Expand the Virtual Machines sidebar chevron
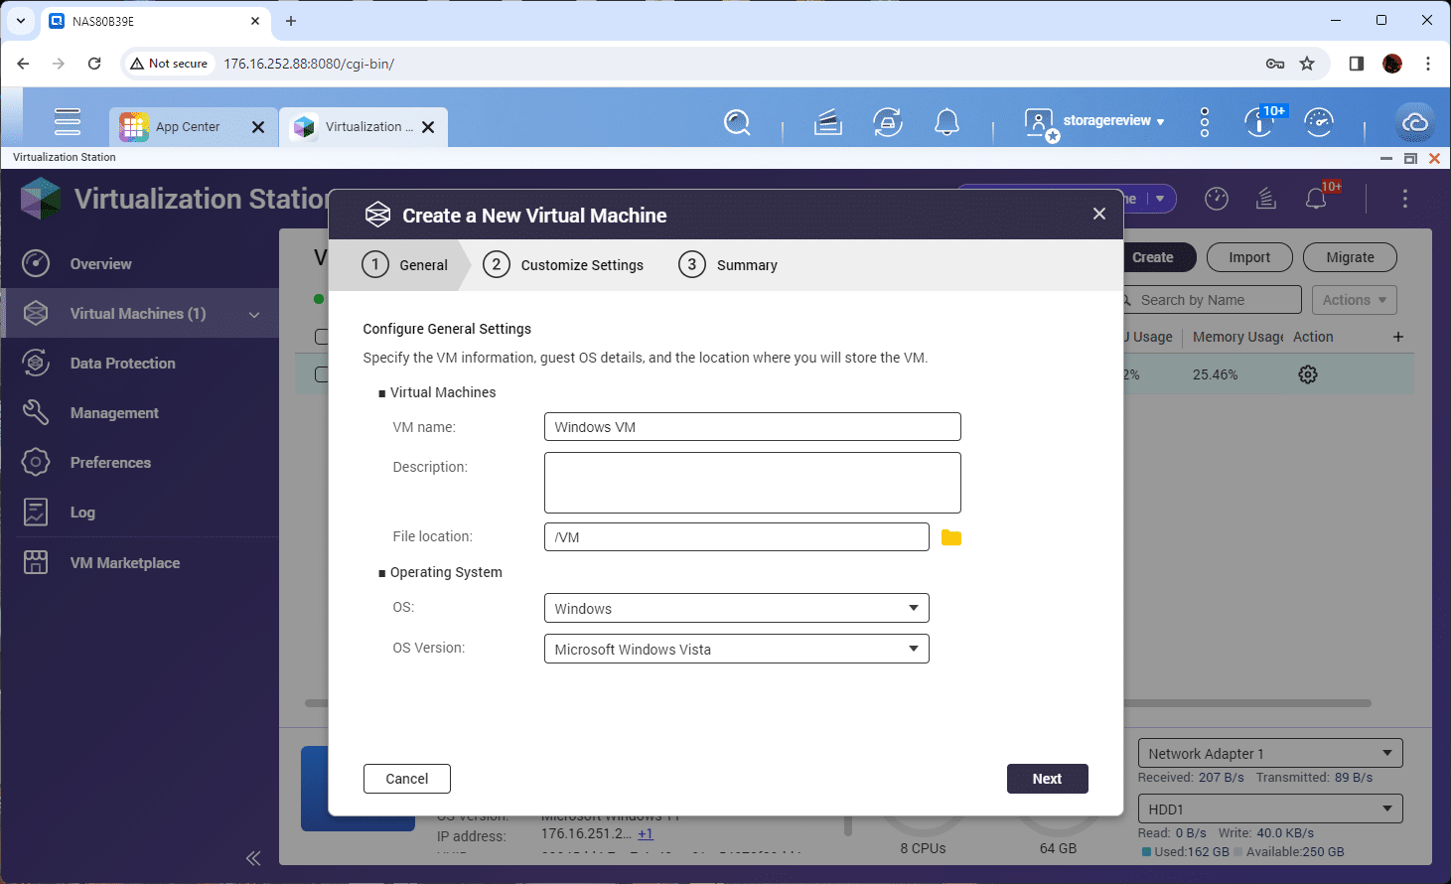This screenshot has width=1451, height=884. pyautogui.click(x=254, y=314)
